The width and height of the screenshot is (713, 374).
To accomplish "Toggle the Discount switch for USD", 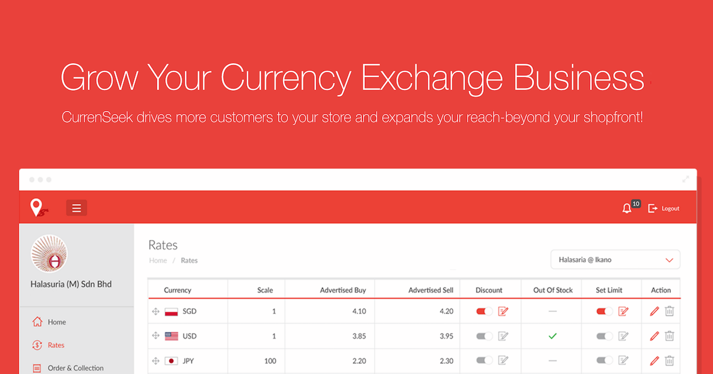I will 484,336.
